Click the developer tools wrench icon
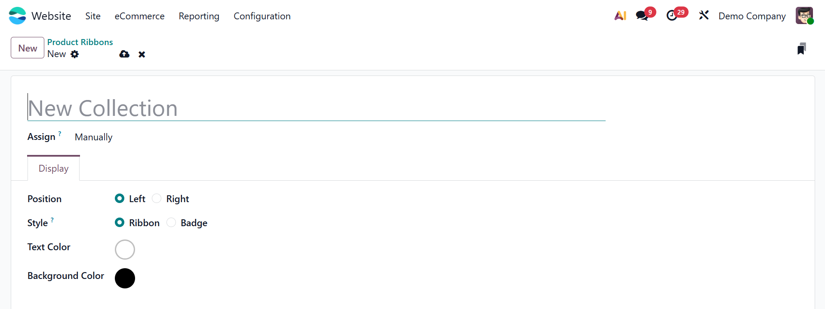Viewport: 825px width, 309px height. (704, 16)
